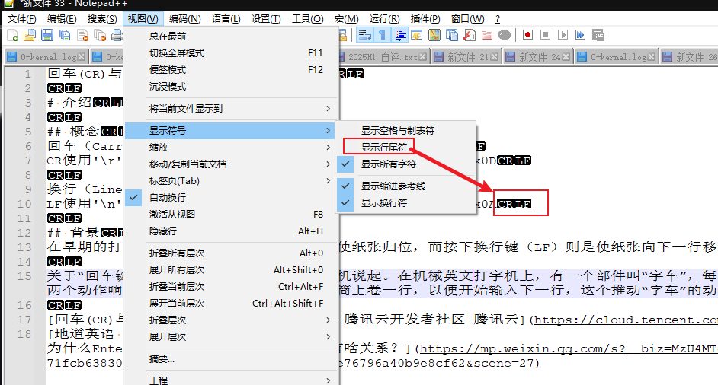
Task: Expand the 工程 submenu entry
Action: [x=231, y=380]
